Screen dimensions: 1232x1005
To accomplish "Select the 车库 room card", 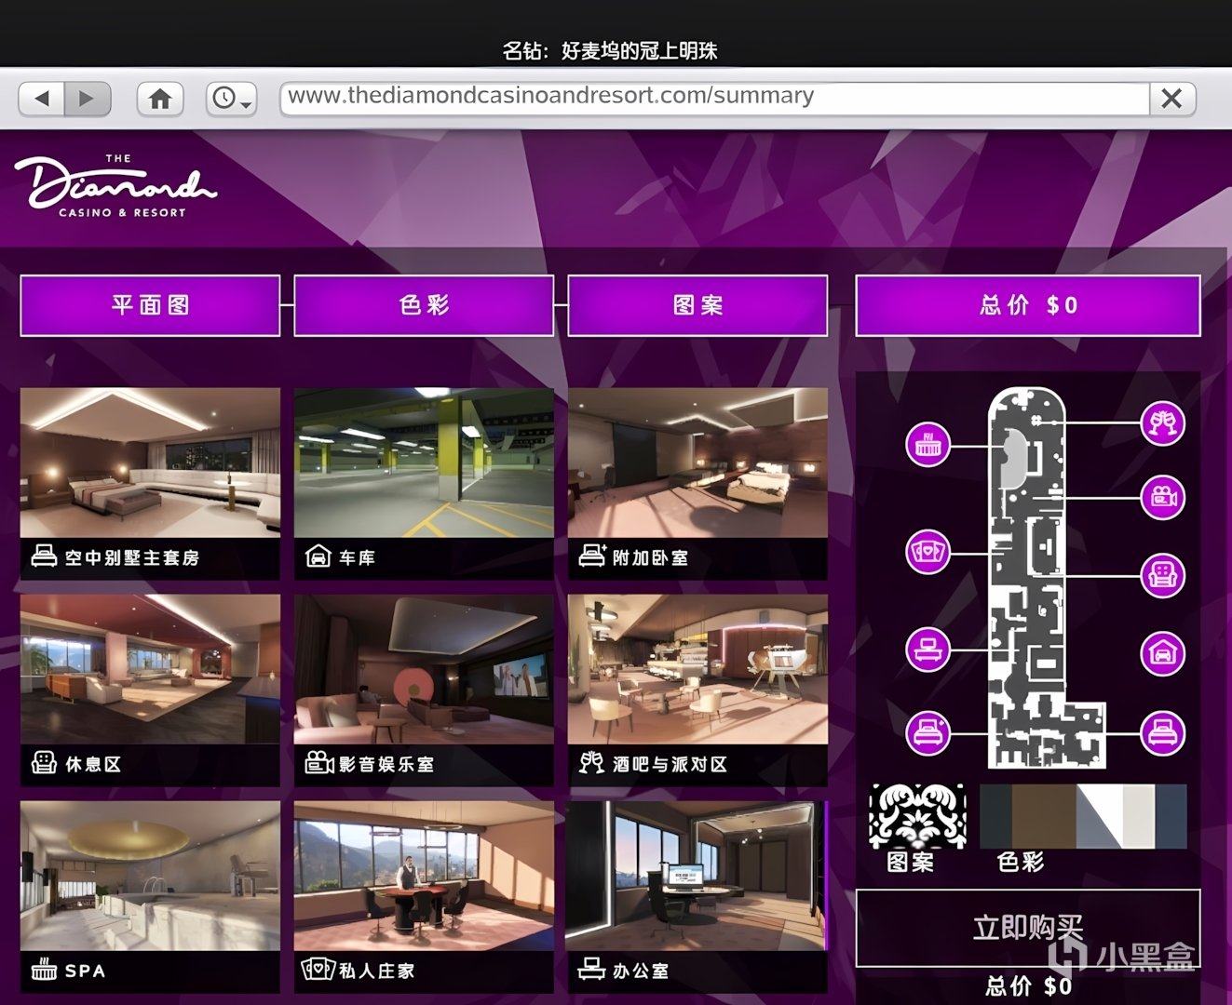I will pyautogui.click(x=424, y=483).
